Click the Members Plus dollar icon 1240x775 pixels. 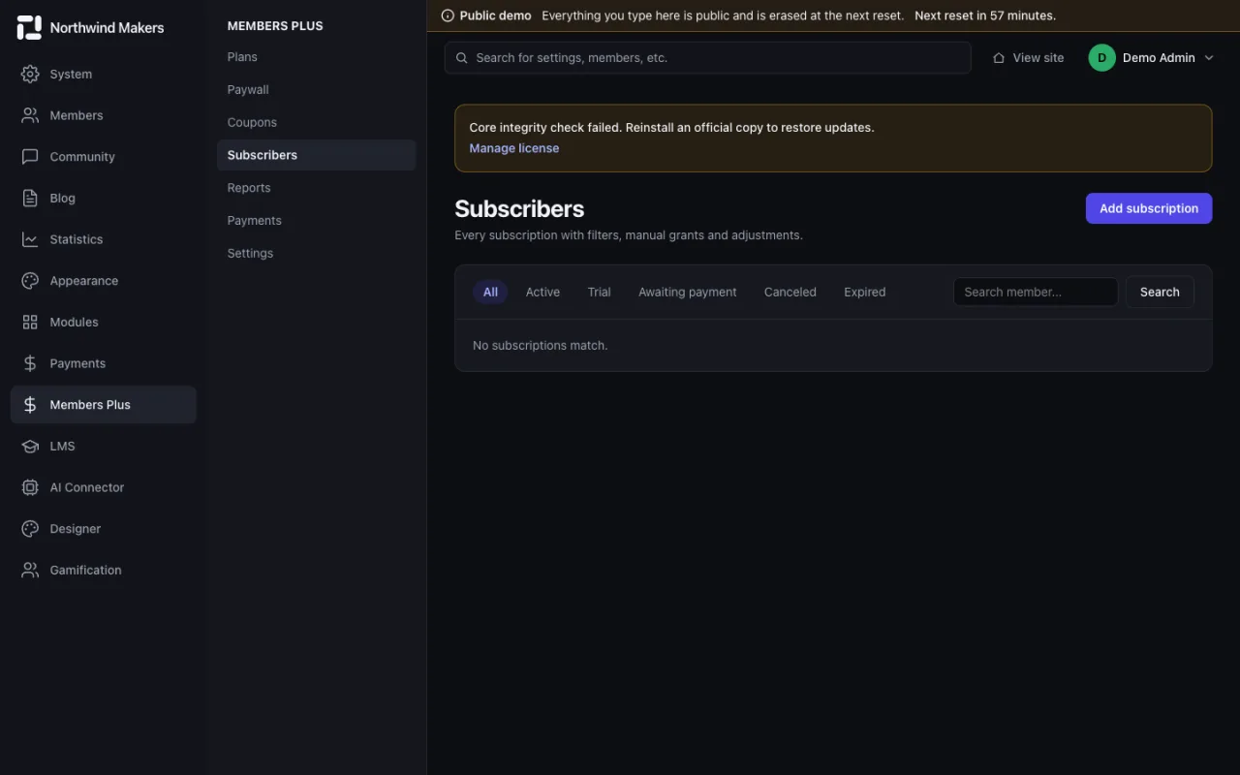pyautogui.click(x=30, y=405)
